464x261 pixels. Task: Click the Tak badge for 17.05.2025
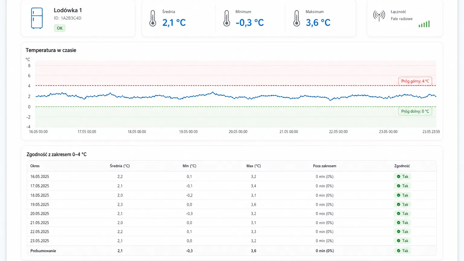pos(402,186)
